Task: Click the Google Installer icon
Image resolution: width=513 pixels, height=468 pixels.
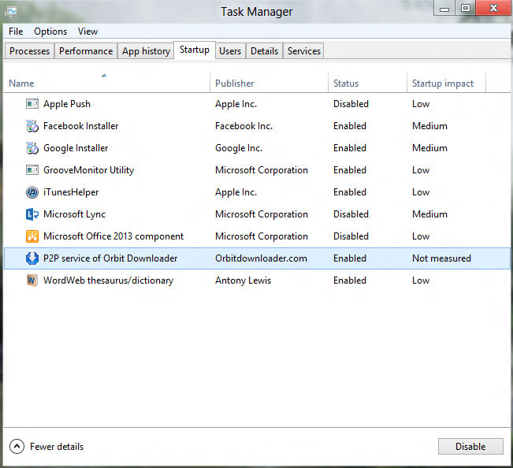Action: coord(32,148)
